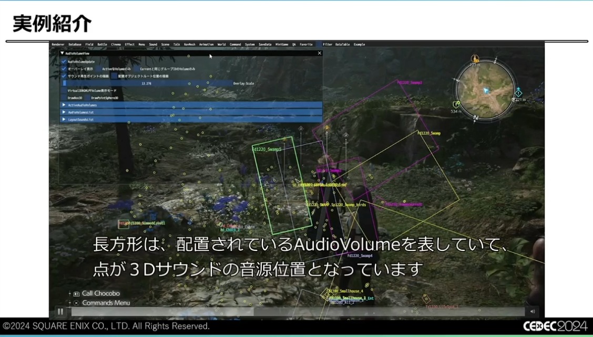The image size is (593, 337).
Task: Click the Overlay Scale slider
Action: point(147,83)
